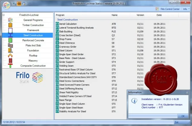192x126 pixels.
Task: Click the Composite Construction icon
Action: pyautogui.click(x=10, y=66)
